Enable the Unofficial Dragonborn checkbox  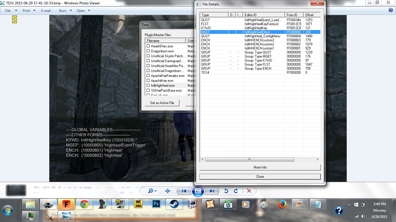click(148, 71)
